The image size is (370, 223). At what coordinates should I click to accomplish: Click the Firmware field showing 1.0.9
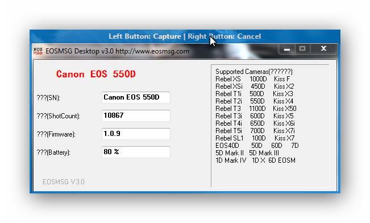tap(136, 134)
